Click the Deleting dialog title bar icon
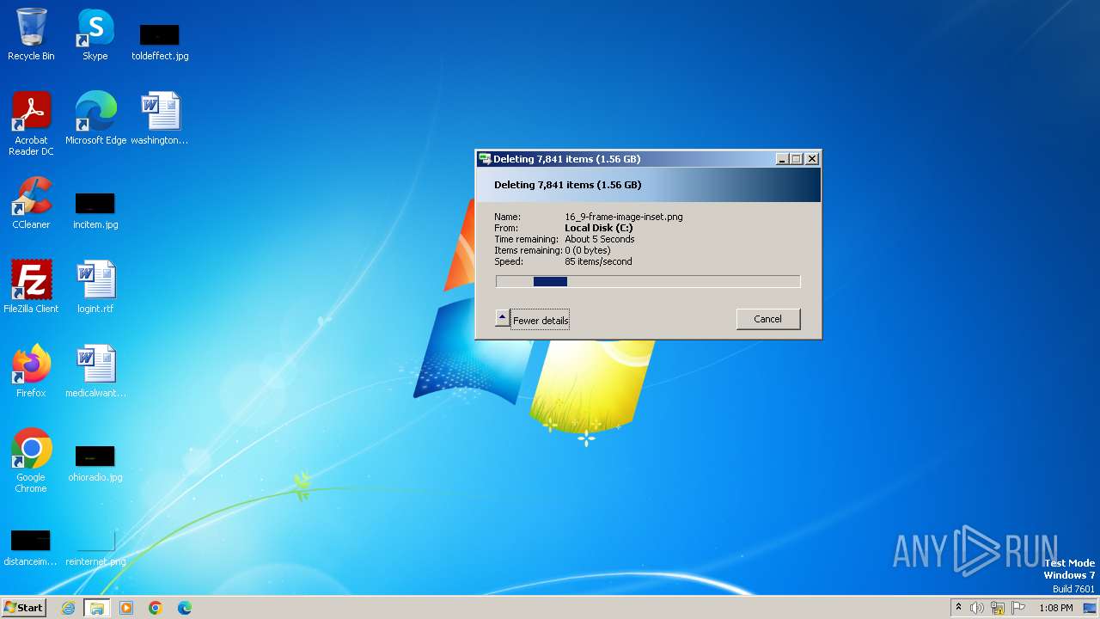This screenshot has width=1100, height=619. click(x=485, y=159)
